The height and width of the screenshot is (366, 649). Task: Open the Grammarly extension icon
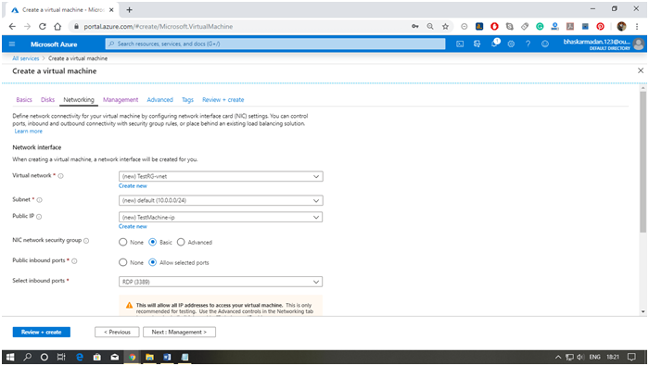click(x=540, y=27)
